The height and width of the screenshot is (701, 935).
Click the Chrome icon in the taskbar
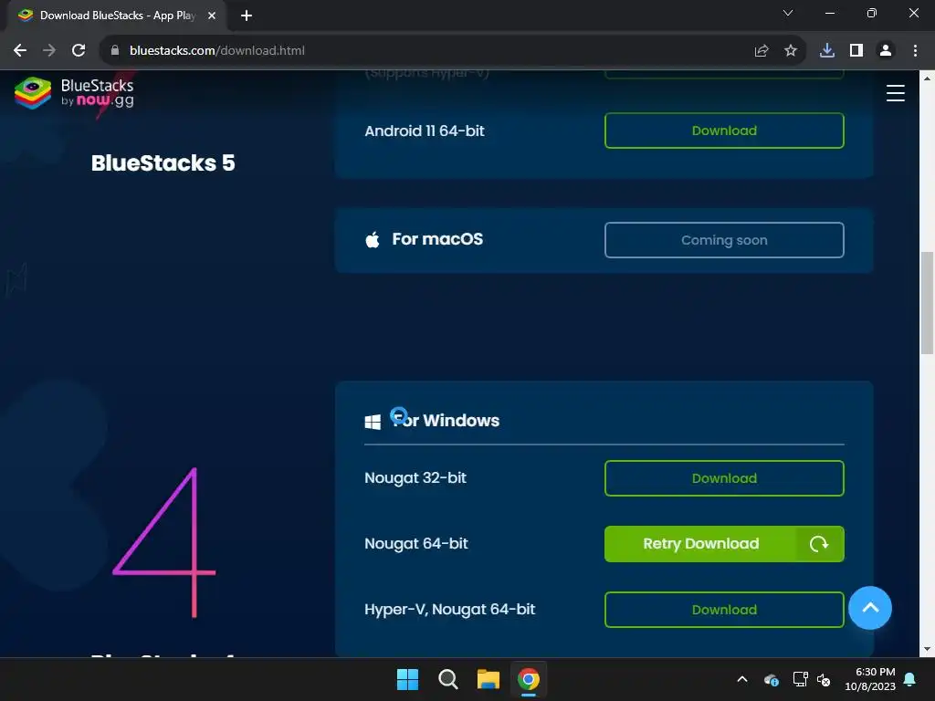point(529,679)
